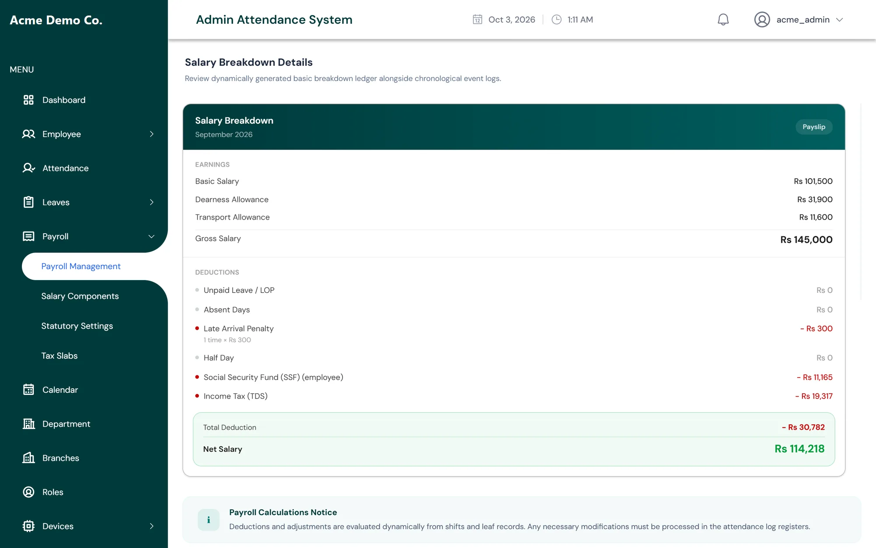Click the Employee people icon
The width and height of the screenshot is (876, 548).
28,134
